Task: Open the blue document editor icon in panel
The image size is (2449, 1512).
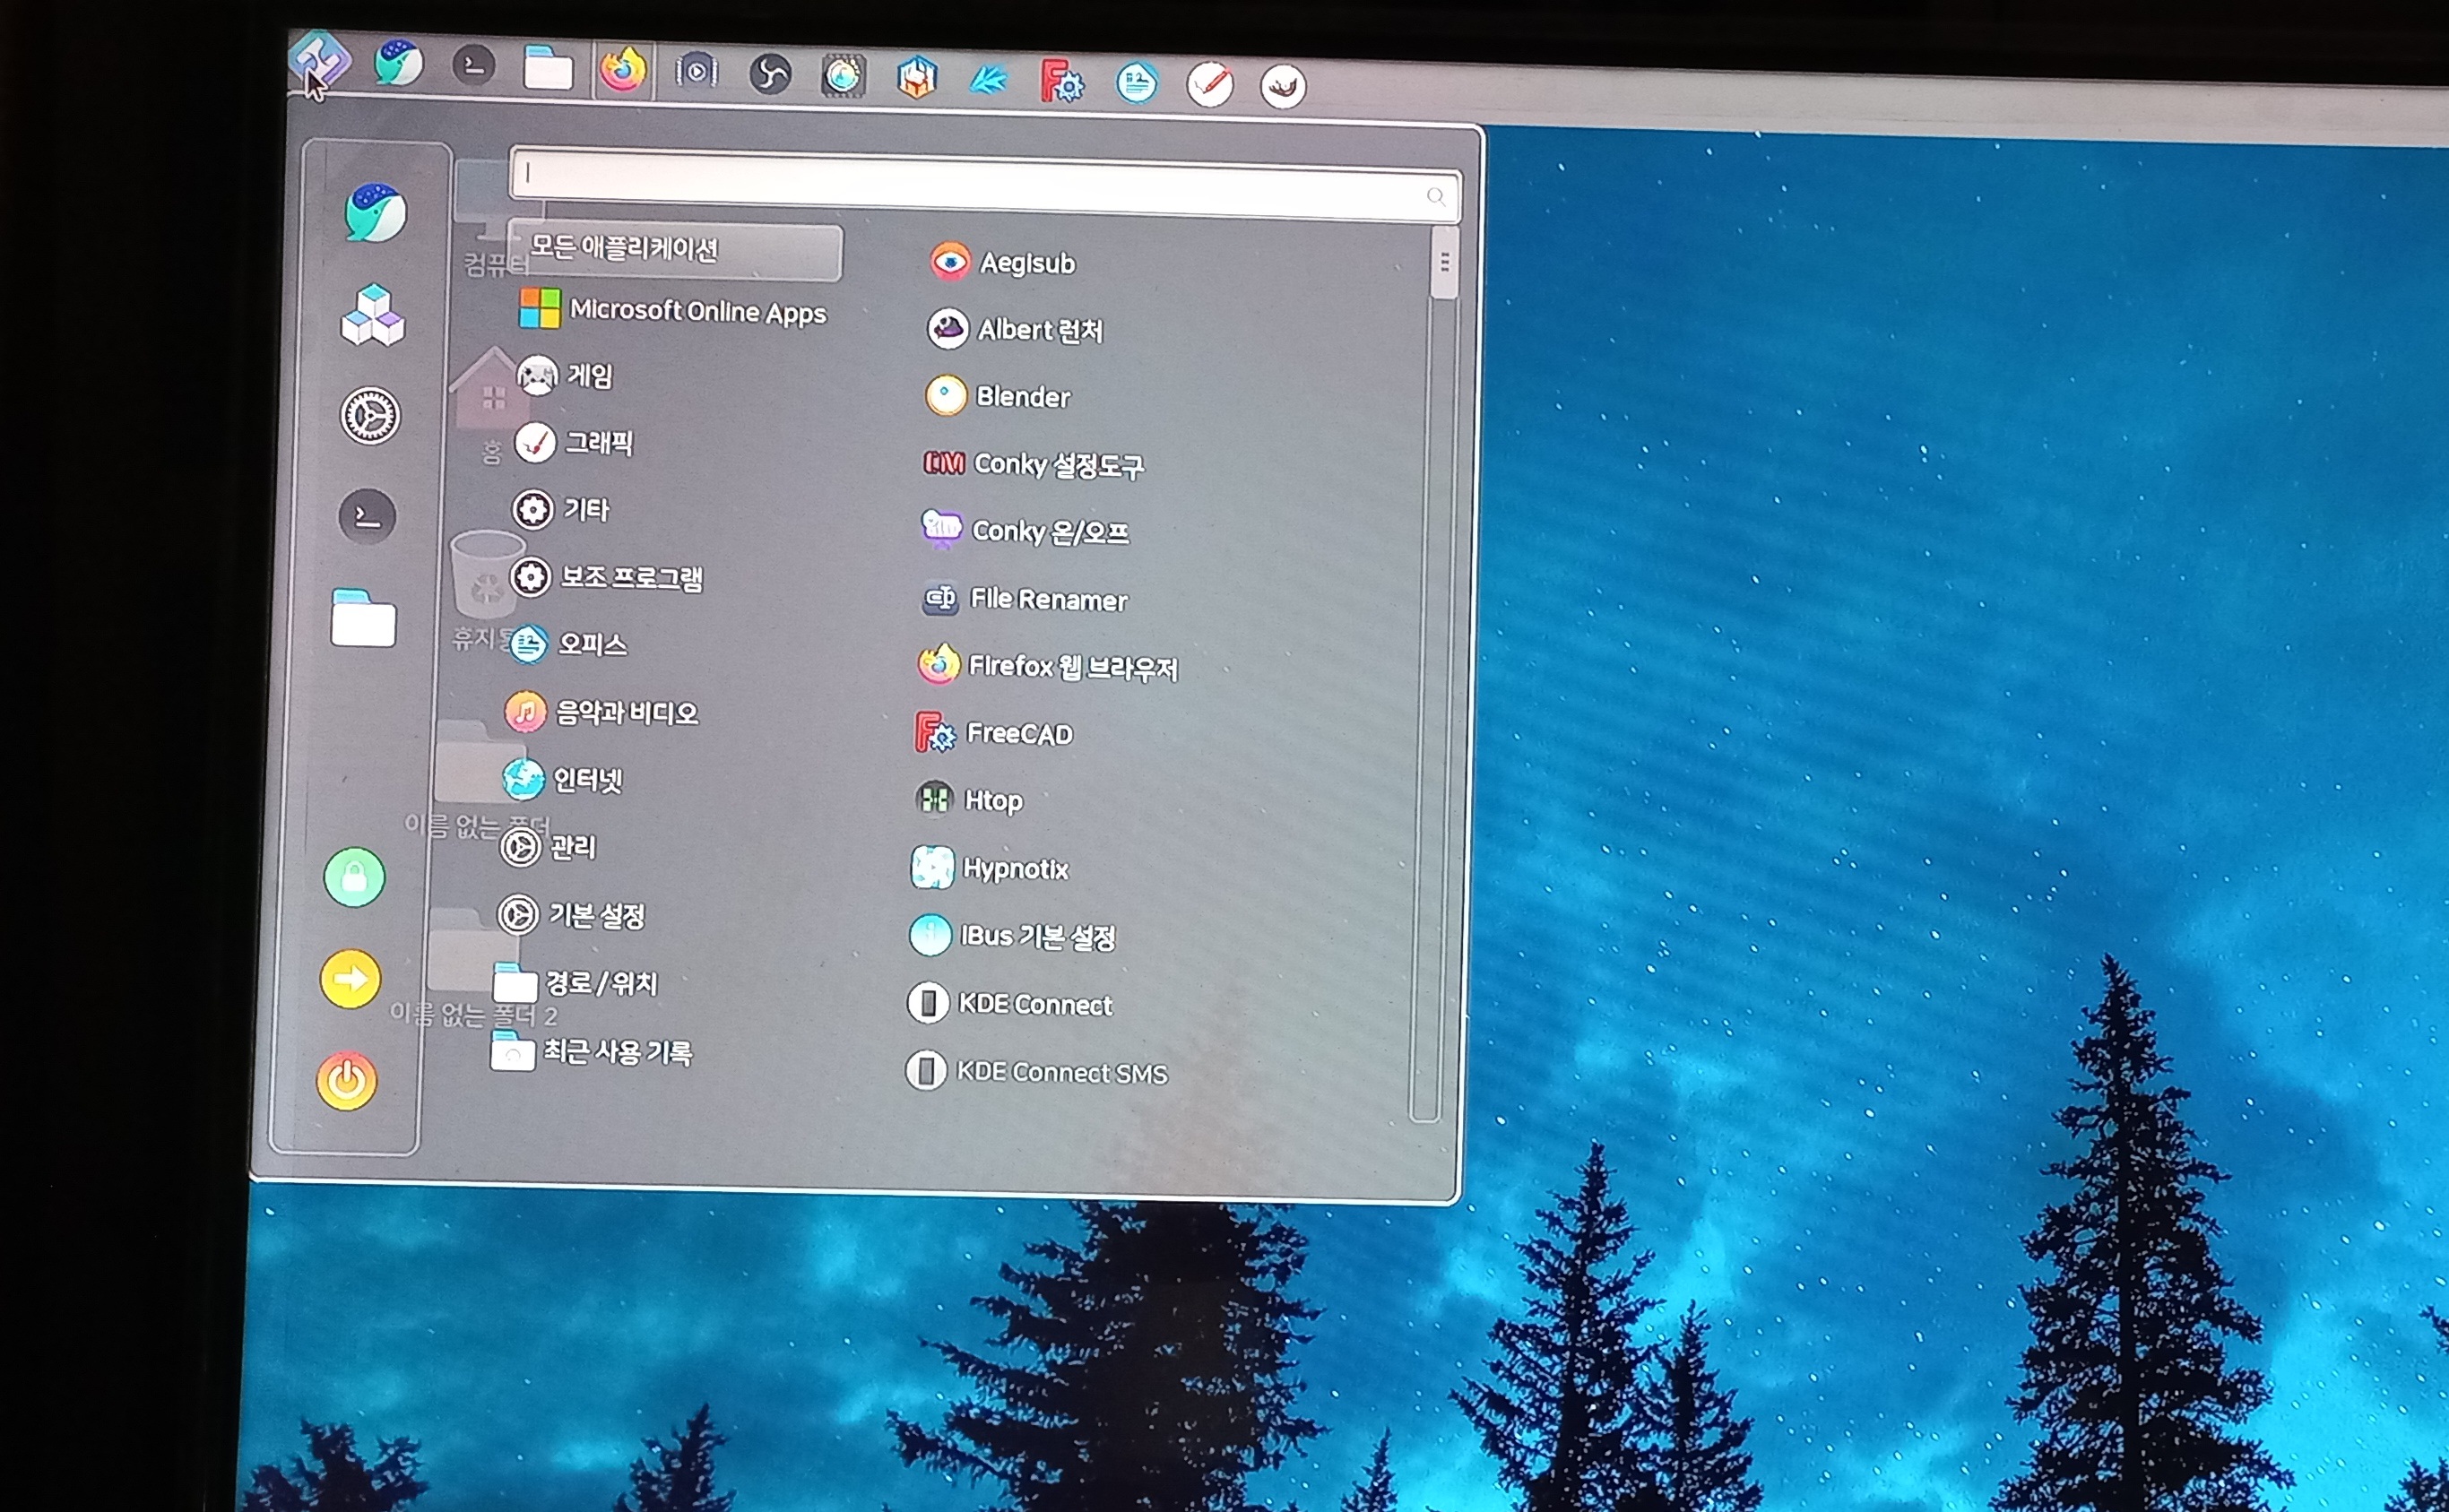Action: pyautogui.click(x=1137, y=83)
